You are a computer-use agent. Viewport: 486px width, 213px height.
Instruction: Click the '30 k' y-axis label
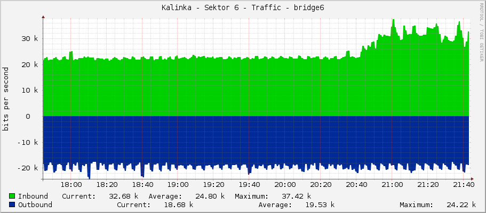click(30, 39)
